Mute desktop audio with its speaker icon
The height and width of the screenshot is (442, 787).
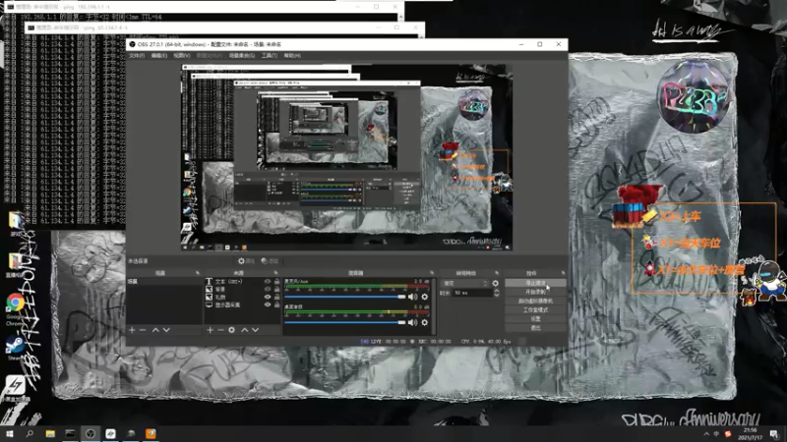tap(412, 323)
